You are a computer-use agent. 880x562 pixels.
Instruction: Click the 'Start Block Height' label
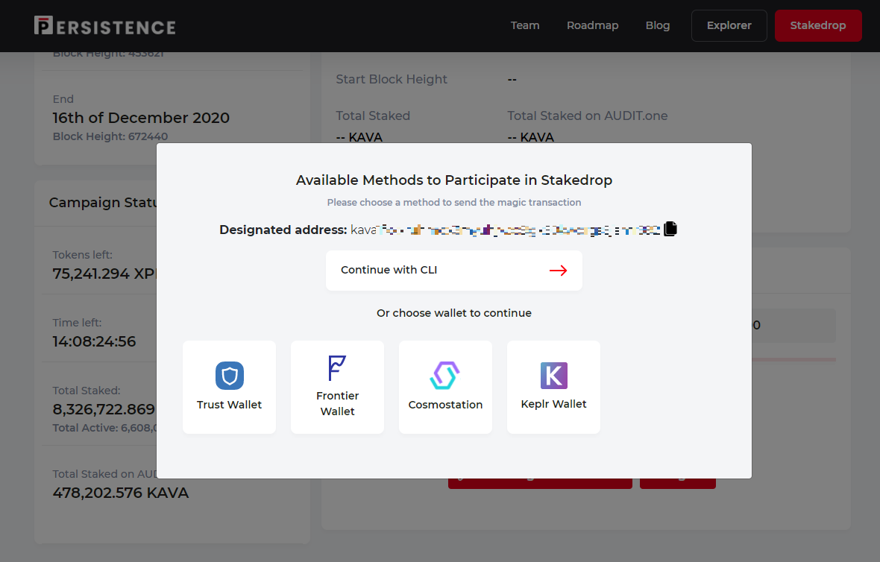[x=392, y=79]
